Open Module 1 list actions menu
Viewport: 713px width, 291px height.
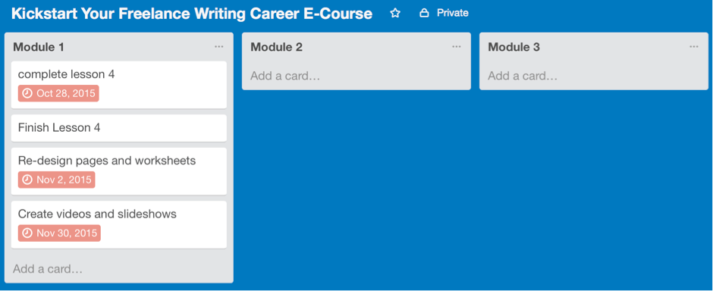click(219, 47)
